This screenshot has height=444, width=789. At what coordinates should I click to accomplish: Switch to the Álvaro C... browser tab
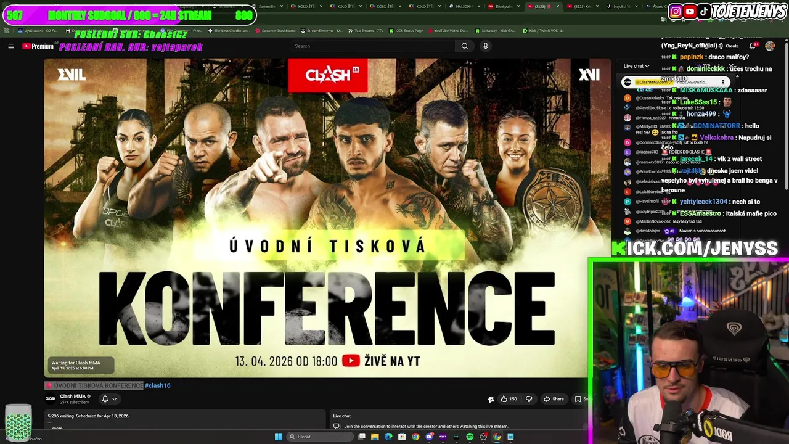[657, 6]
